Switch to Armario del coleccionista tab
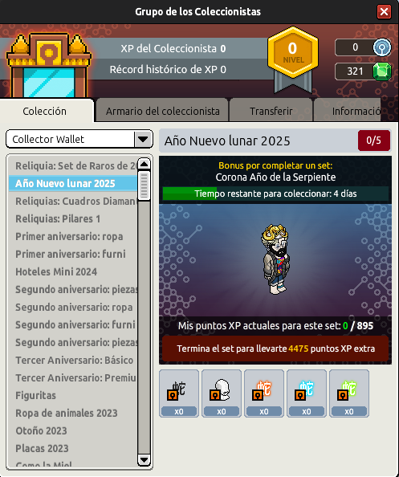The height and width of the screenshot is (477, 399). pos(162,111)
